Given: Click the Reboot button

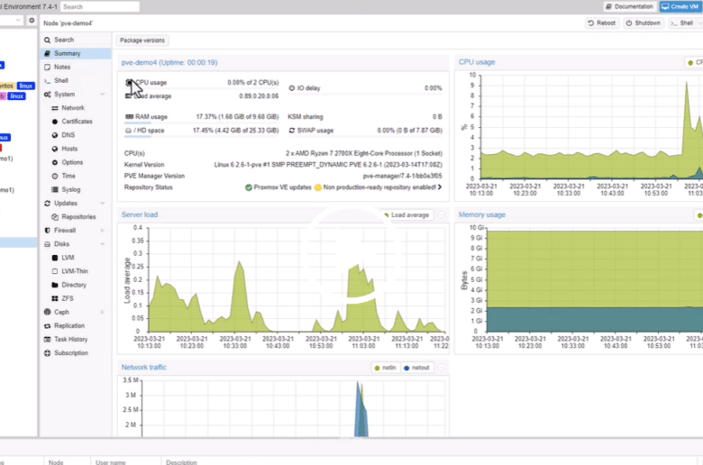Looking at the screenshot, I should click(602, 23).
